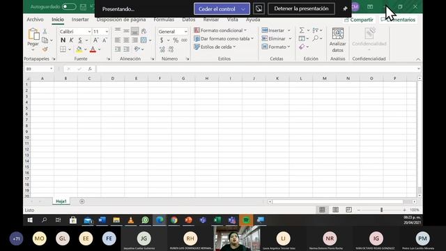Screen dimensions: 446x251
Task: Switch to the Datos tab
Action: pos(189,20)
